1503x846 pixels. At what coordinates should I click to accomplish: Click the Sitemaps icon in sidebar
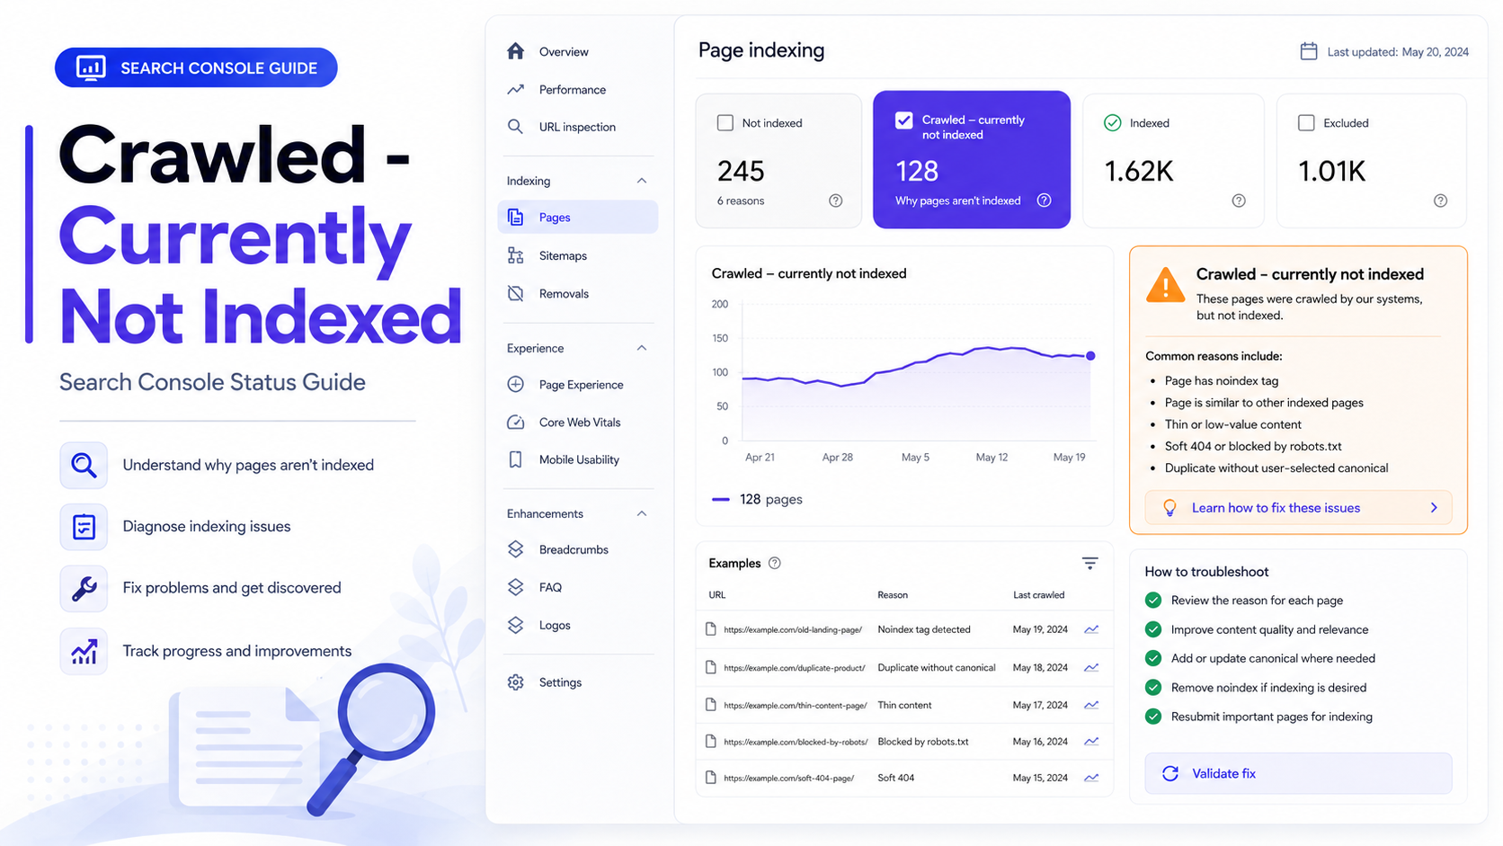[515, 255]
